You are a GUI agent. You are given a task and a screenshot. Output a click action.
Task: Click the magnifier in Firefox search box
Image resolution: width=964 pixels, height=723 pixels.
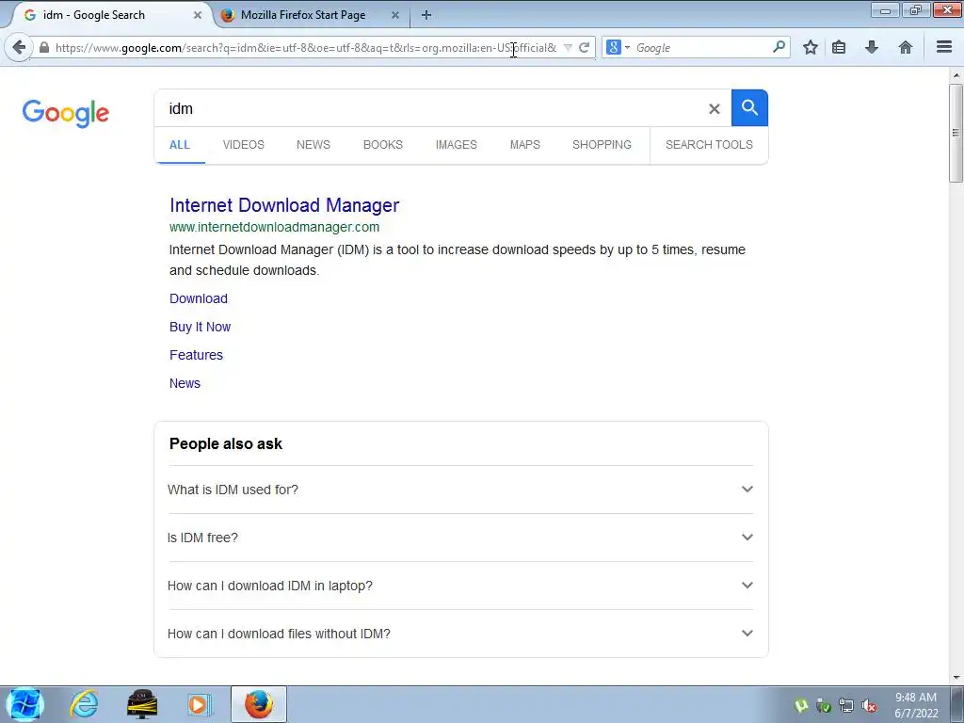779,47
